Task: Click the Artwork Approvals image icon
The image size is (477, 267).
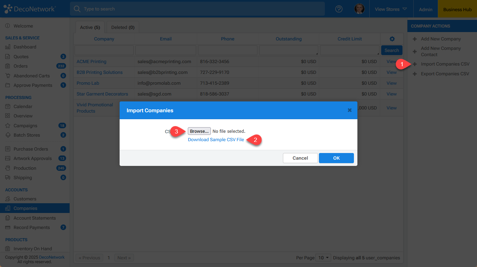Action: point(8,159)
